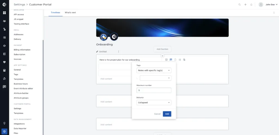Open the Notes with specific tag(s) dropdown
This screenshot has width=279, height=135.
(x=154, y=70)
